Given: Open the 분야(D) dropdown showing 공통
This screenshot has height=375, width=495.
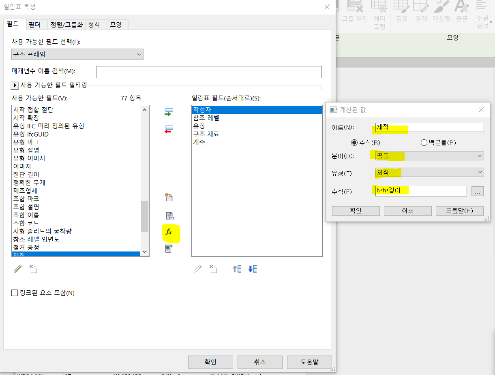Looking at the screenshot, I should 429,156.
